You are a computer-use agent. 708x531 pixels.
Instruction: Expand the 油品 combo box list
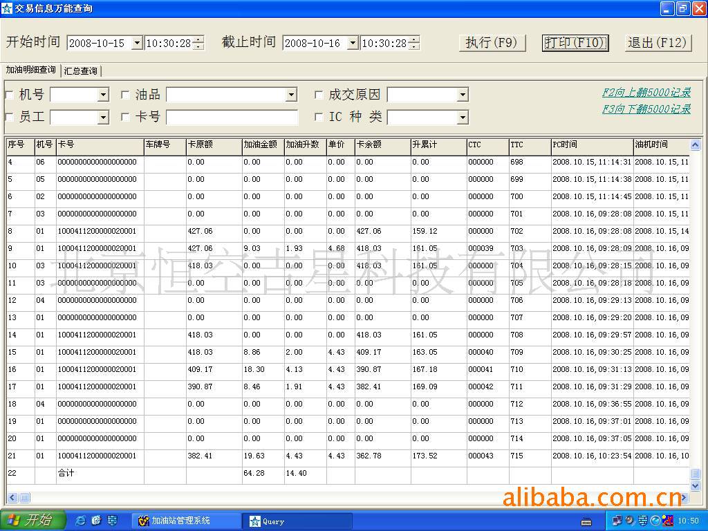coord(291,95)
